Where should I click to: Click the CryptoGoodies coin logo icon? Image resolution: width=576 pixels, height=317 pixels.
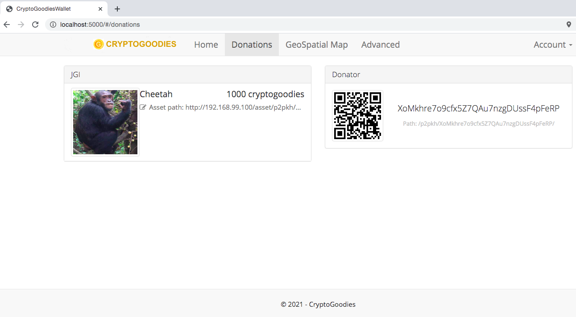[99, 44]
